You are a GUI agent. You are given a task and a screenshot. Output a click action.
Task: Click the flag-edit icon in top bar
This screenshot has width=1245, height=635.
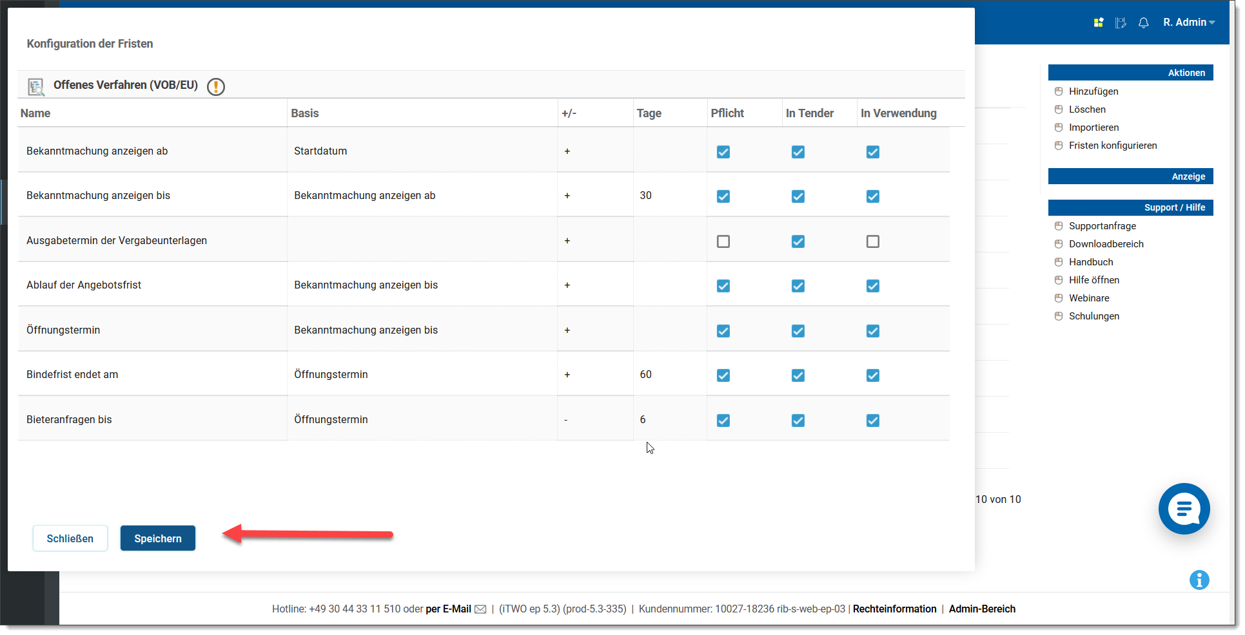(1121, 23)
